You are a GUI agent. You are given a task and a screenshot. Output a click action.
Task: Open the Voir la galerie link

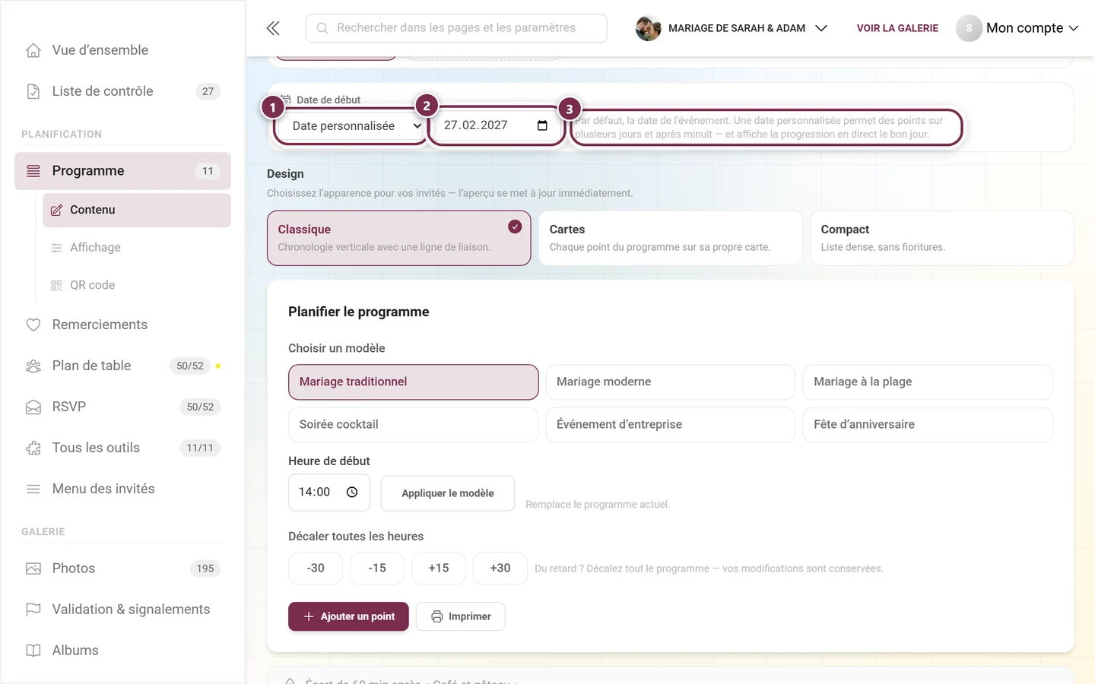click(897, 28)
